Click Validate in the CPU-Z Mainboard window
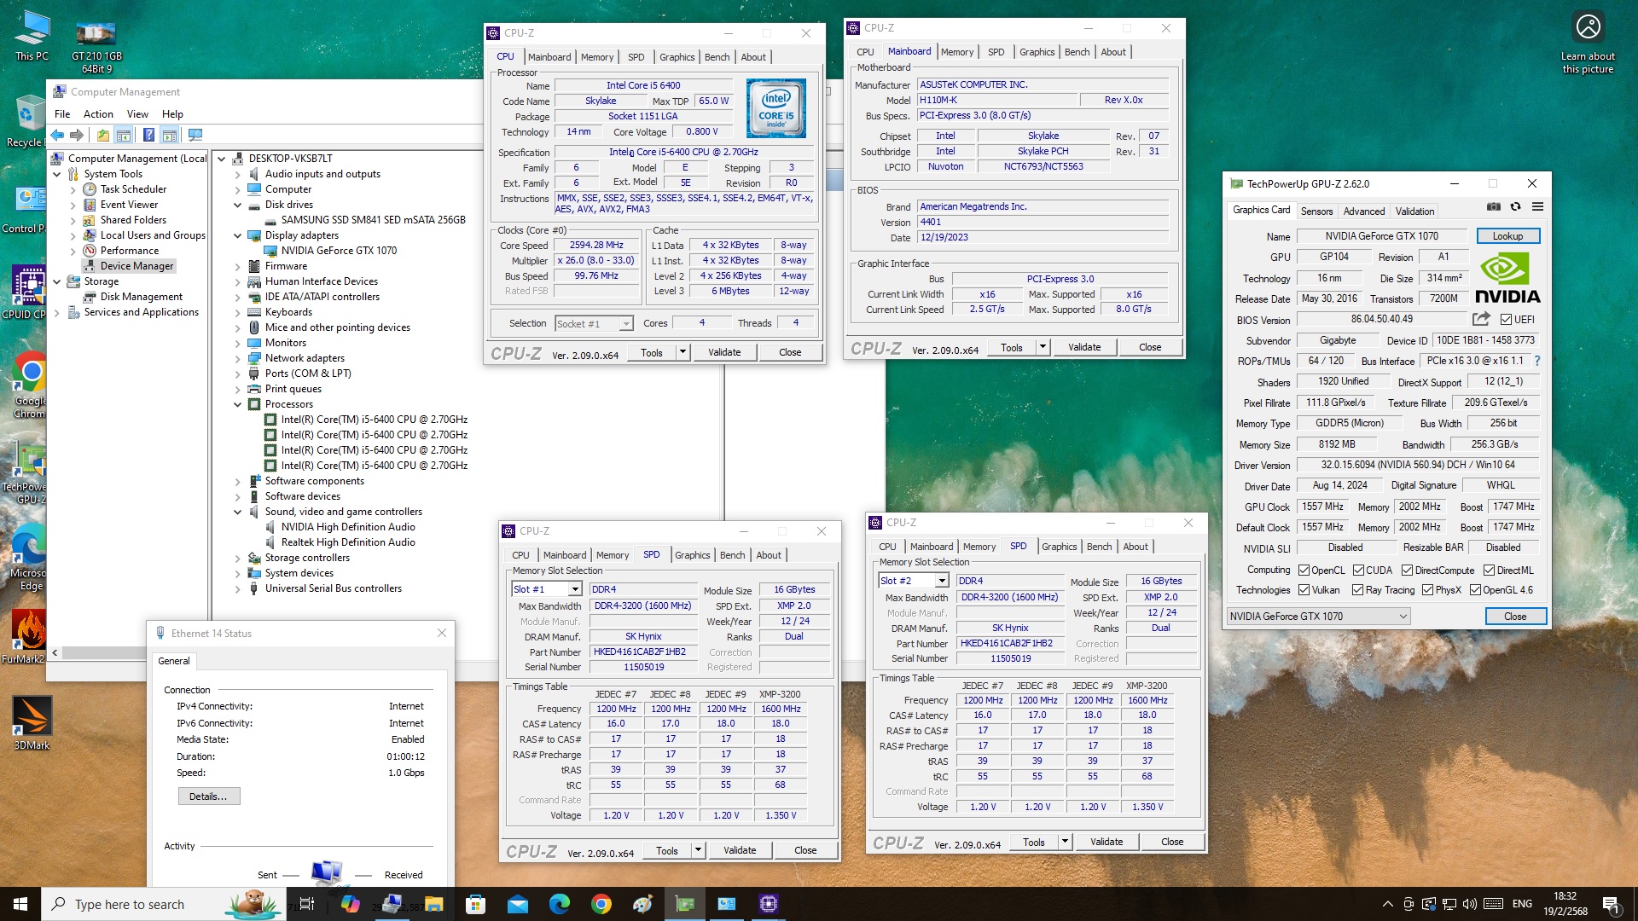The width and height of the screenshot is (1638, 921). 1084,347
